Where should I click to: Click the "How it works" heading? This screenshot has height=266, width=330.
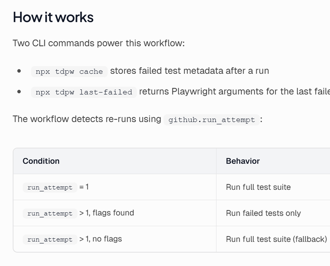pos(53,17)
